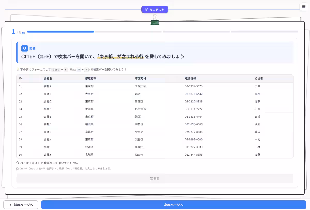
Task: Click 佐藤 in 担当者 column
Action: point(257,101)
